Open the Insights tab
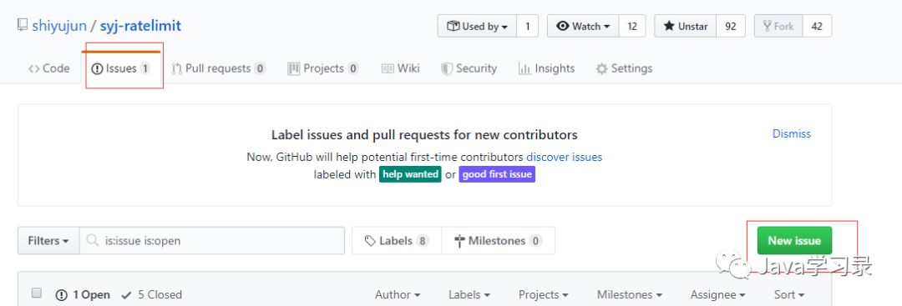Image resolution: width=902 pixels, height=306 pixels. (x=546, y=68)
